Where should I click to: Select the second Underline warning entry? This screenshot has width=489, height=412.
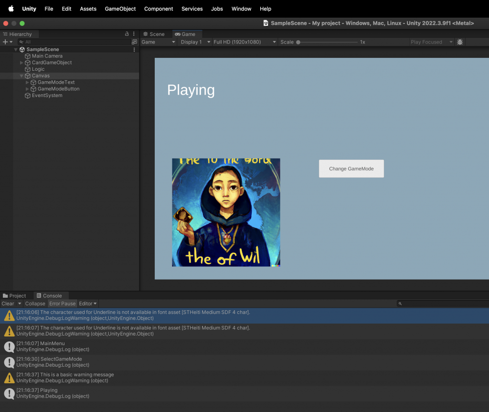click(x=244, y=331)
